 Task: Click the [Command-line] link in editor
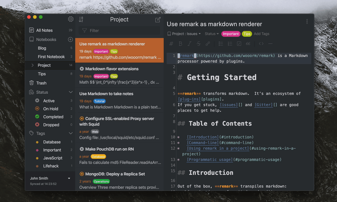pos(203,143)
